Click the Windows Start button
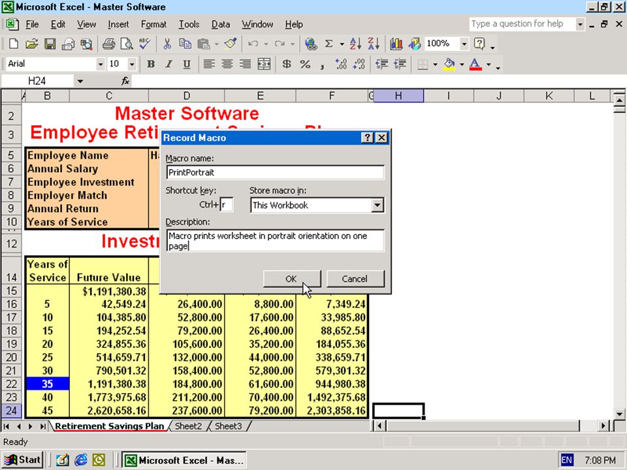 (x=23, y=460)
